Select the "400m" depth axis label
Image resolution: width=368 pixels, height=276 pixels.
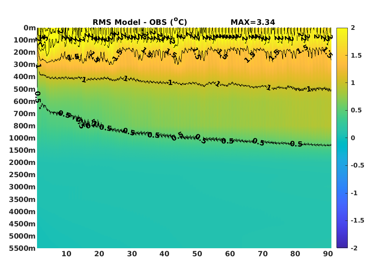(x=24, y=77)
